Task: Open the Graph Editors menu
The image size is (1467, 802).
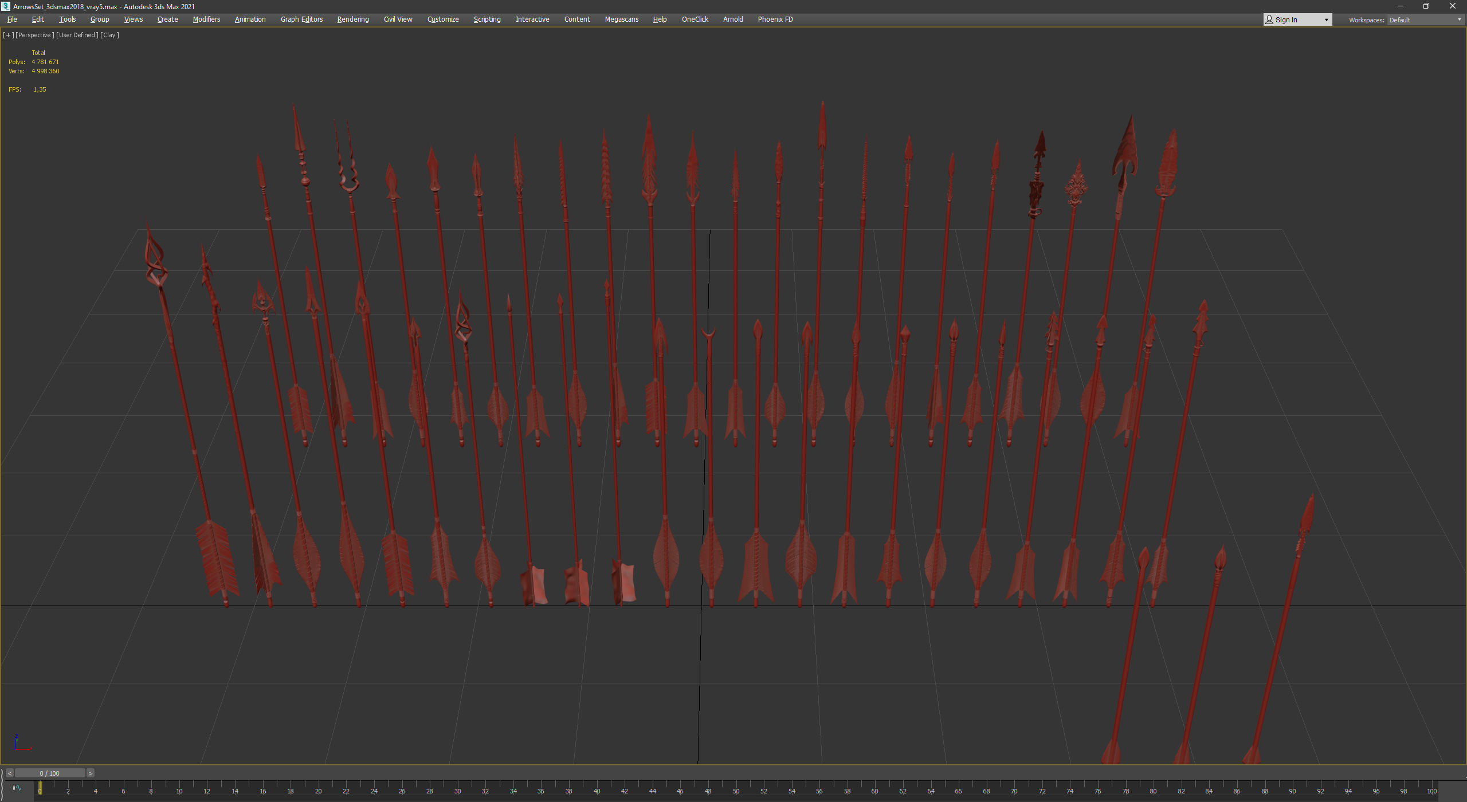Action: (301, 19)
